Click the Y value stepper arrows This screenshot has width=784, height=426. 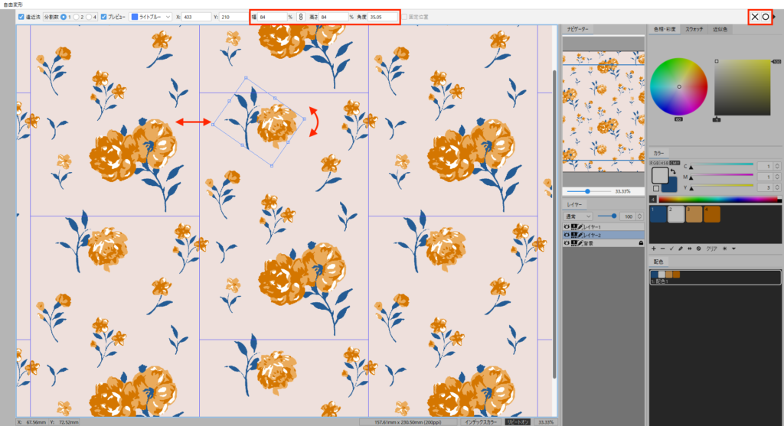pos(777,187)
